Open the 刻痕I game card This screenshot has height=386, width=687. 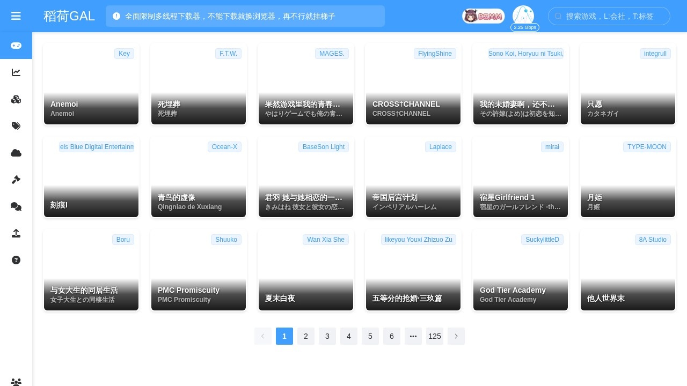coord(91,177)
